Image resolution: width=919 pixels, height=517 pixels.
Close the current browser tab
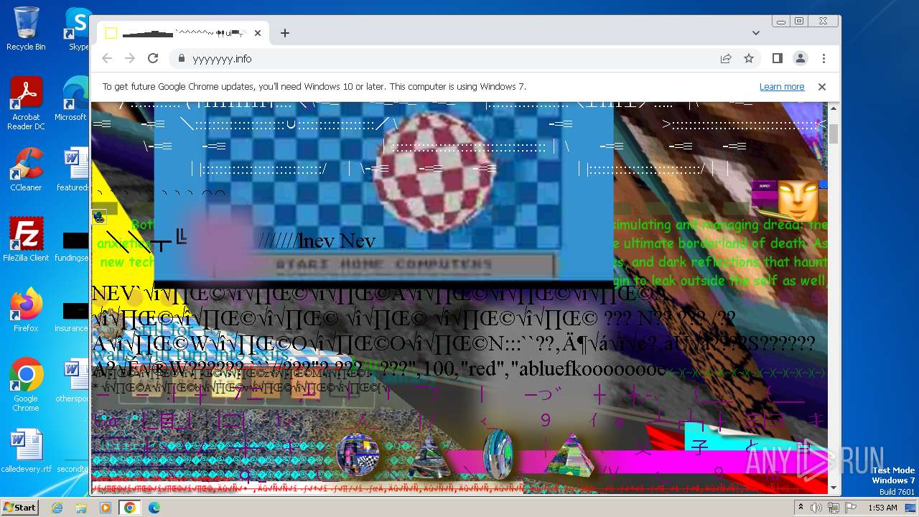pos(258,33)
